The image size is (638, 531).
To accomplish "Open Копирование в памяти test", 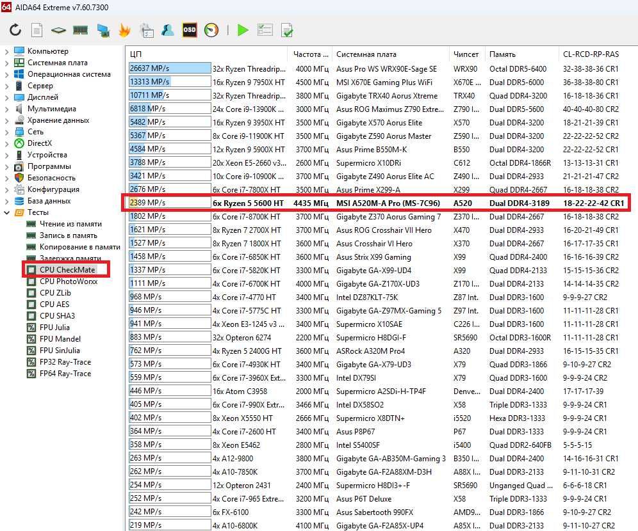I will [x=79, y=247].
